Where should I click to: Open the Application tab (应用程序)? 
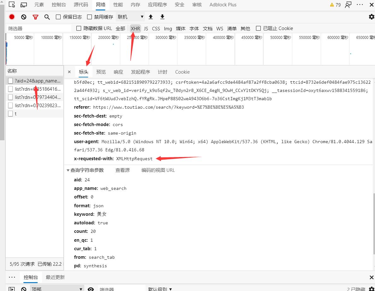[158, 4]
